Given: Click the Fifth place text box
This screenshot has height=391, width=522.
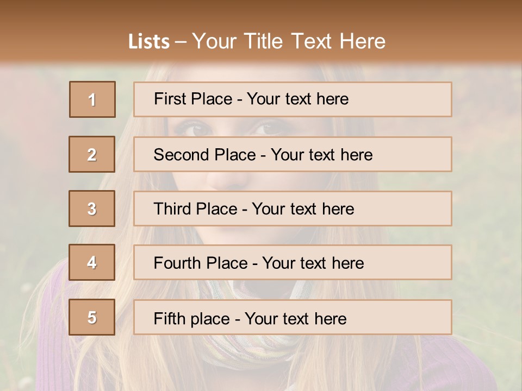Looking at the screenshot, I should point(293,317).
